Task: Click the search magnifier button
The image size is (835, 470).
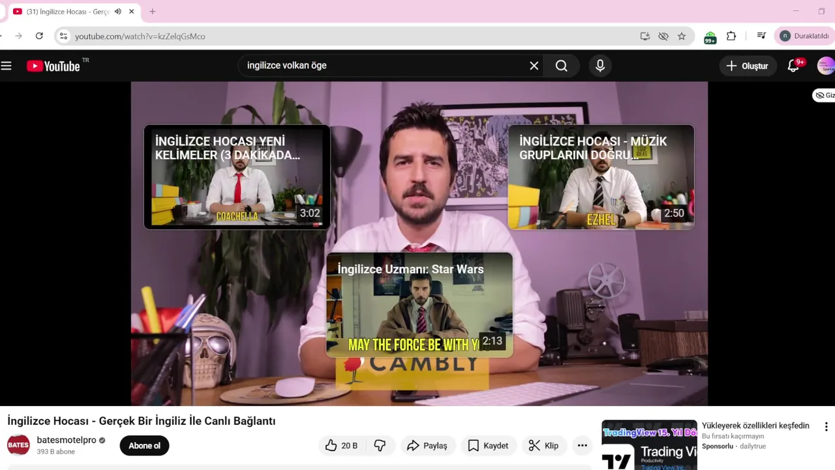Action: tap(562, 65)
